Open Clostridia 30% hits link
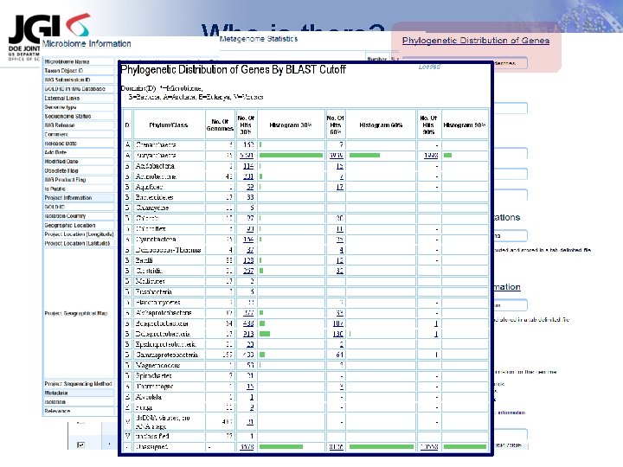 coord(248,271)
